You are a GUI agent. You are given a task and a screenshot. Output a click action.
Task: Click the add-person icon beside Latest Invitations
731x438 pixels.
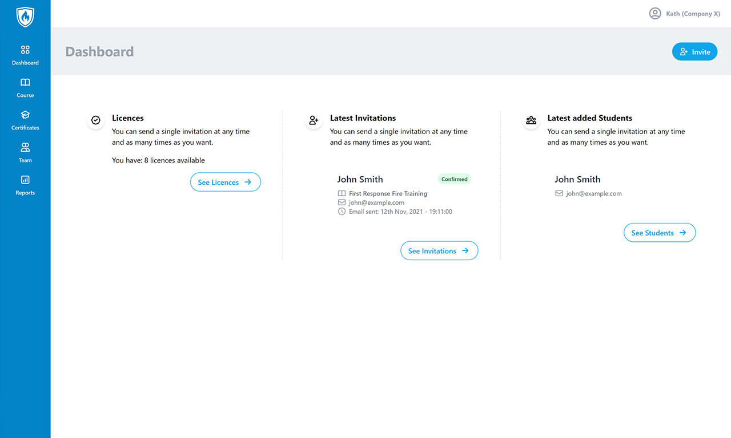point(314,120)
